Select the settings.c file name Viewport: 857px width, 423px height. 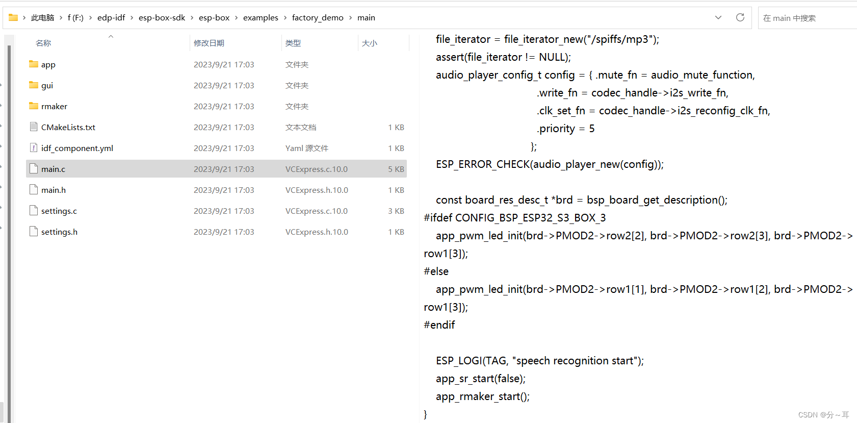(59, 211)
